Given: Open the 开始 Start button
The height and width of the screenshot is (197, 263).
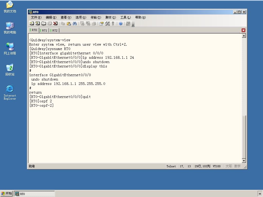Looking at the screenshot, I should (6, 193).
